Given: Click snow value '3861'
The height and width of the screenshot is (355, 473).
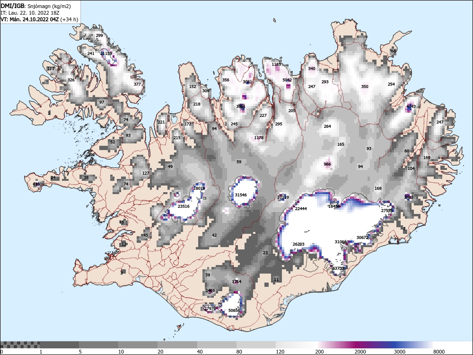Looking at the screenshot, I should pyautogui.click(x=241, y=106).
